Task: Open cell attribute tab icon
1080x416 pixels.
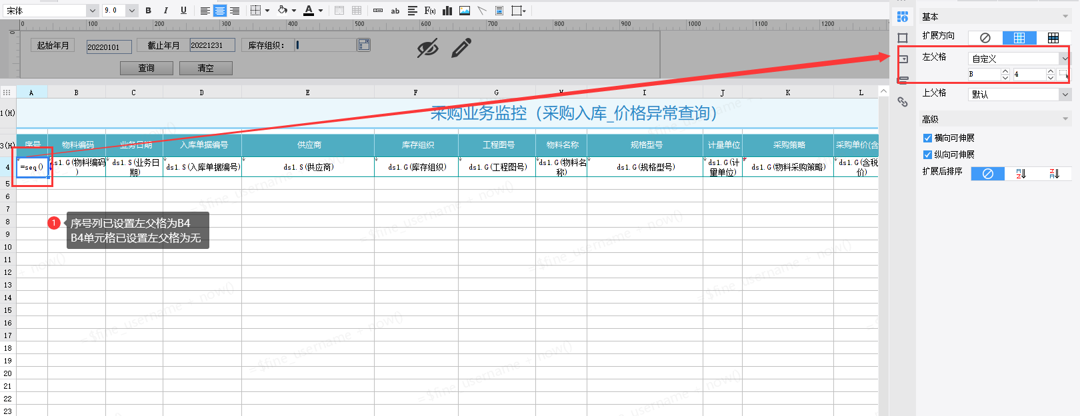Action: tap(903, 17)
